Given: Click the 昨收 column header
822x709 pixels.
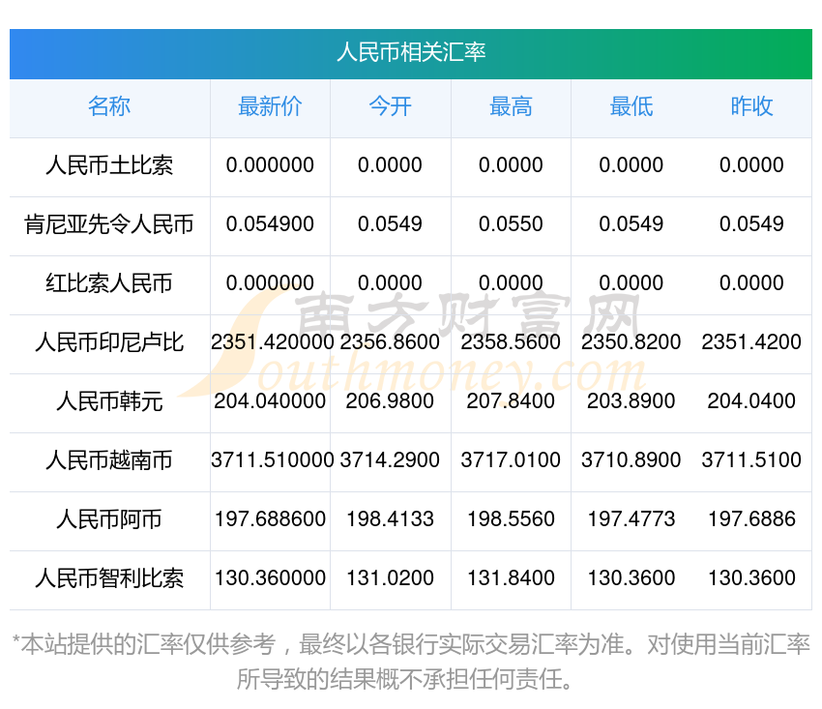Looking at the screenshot, I should point(751,107).
